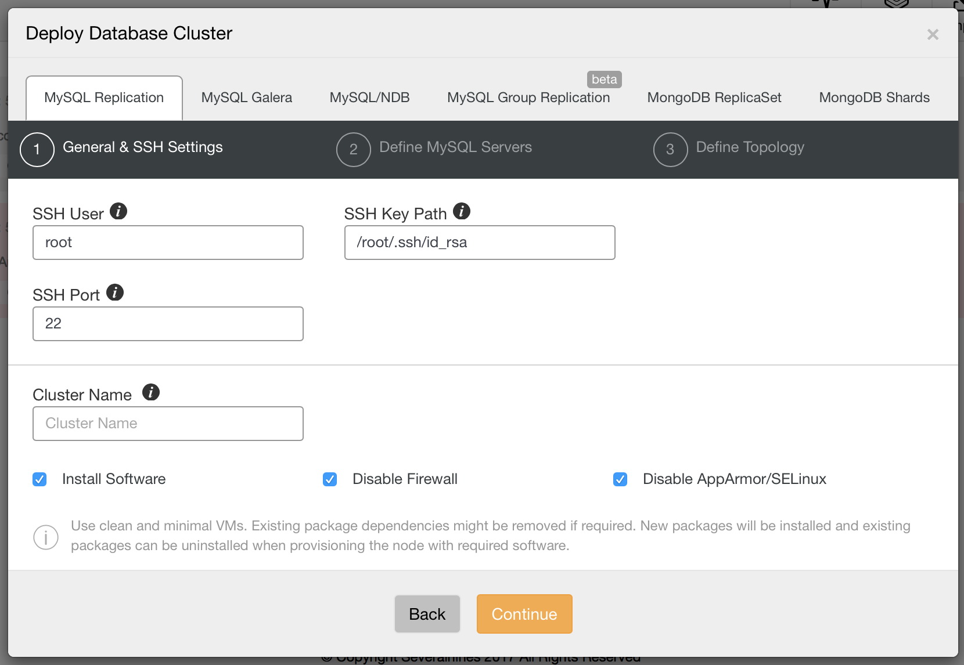Image resolution: width=964 pixels, height=665 pixels.
Task: Focus the SSH User input field
Action: click(168, 243)
